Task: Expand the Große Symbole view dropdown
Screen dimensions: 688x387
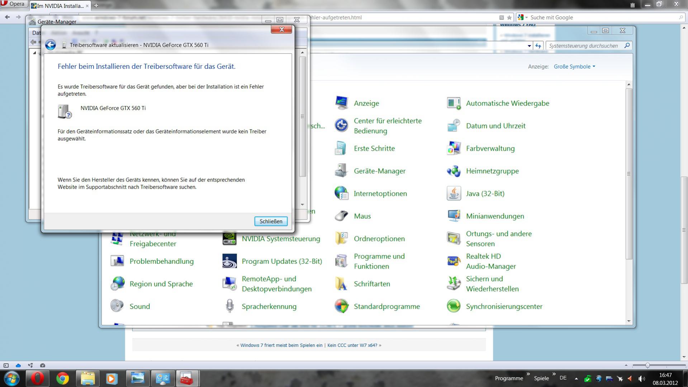Action: [x=574, y=67]
